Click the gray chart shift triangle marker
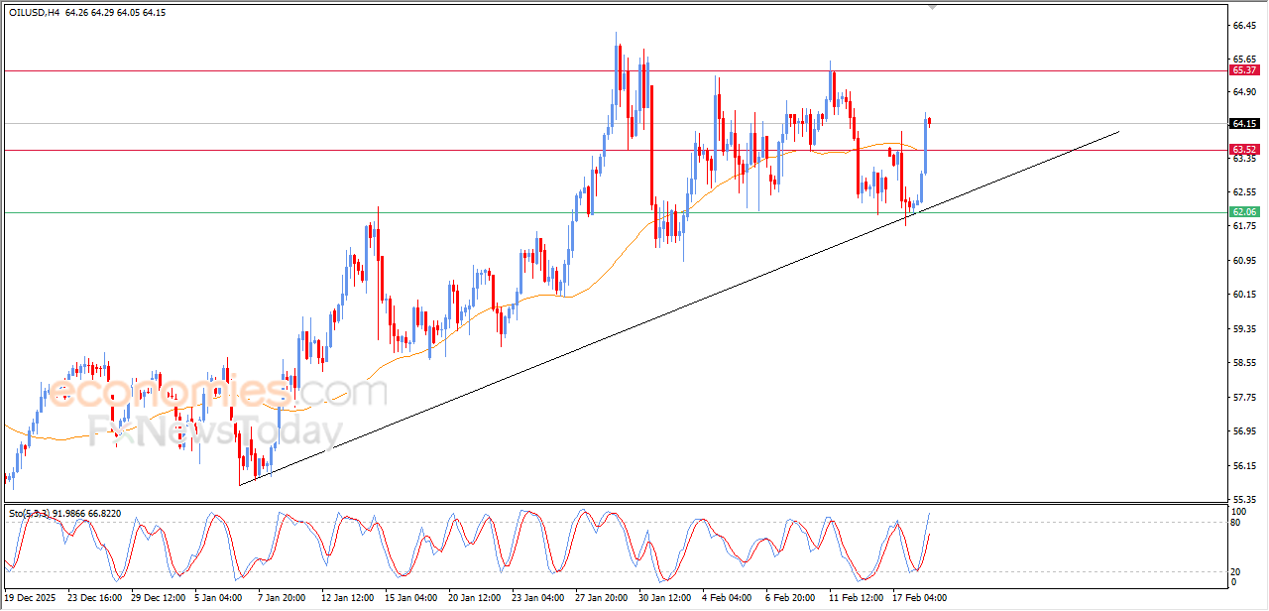The image size is (1269, 611). [931, 7]
